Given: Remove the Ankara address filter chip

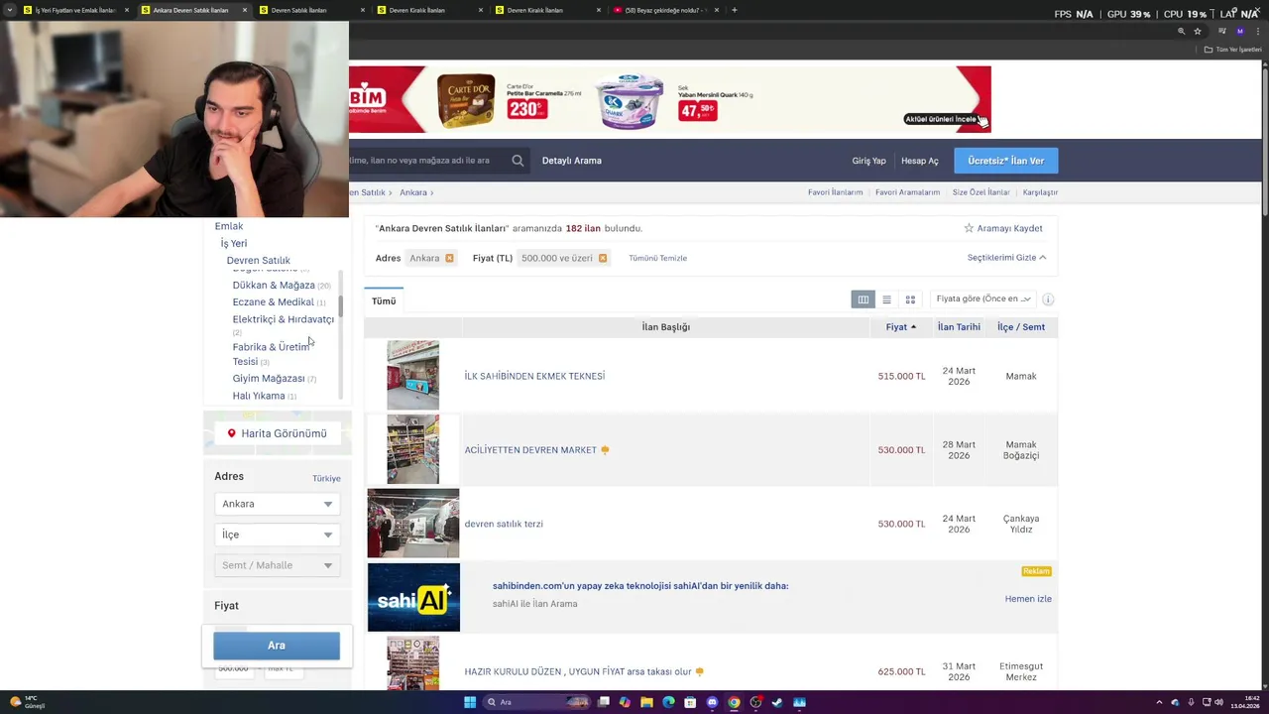Looking at the screenshot, I should [449, 258].
